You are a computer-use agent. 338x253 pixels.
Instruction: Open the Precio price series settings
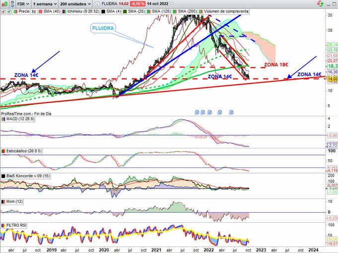click(24, 11)
